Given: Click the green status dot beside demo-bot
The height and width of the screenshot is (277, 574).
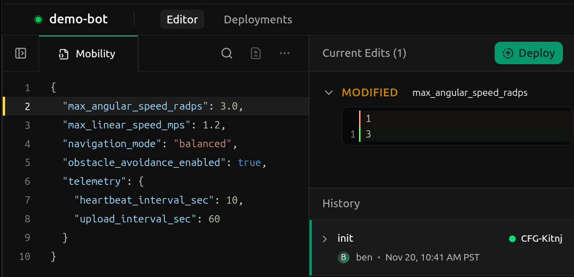Looking at the screenshot, I should (39, 19).
